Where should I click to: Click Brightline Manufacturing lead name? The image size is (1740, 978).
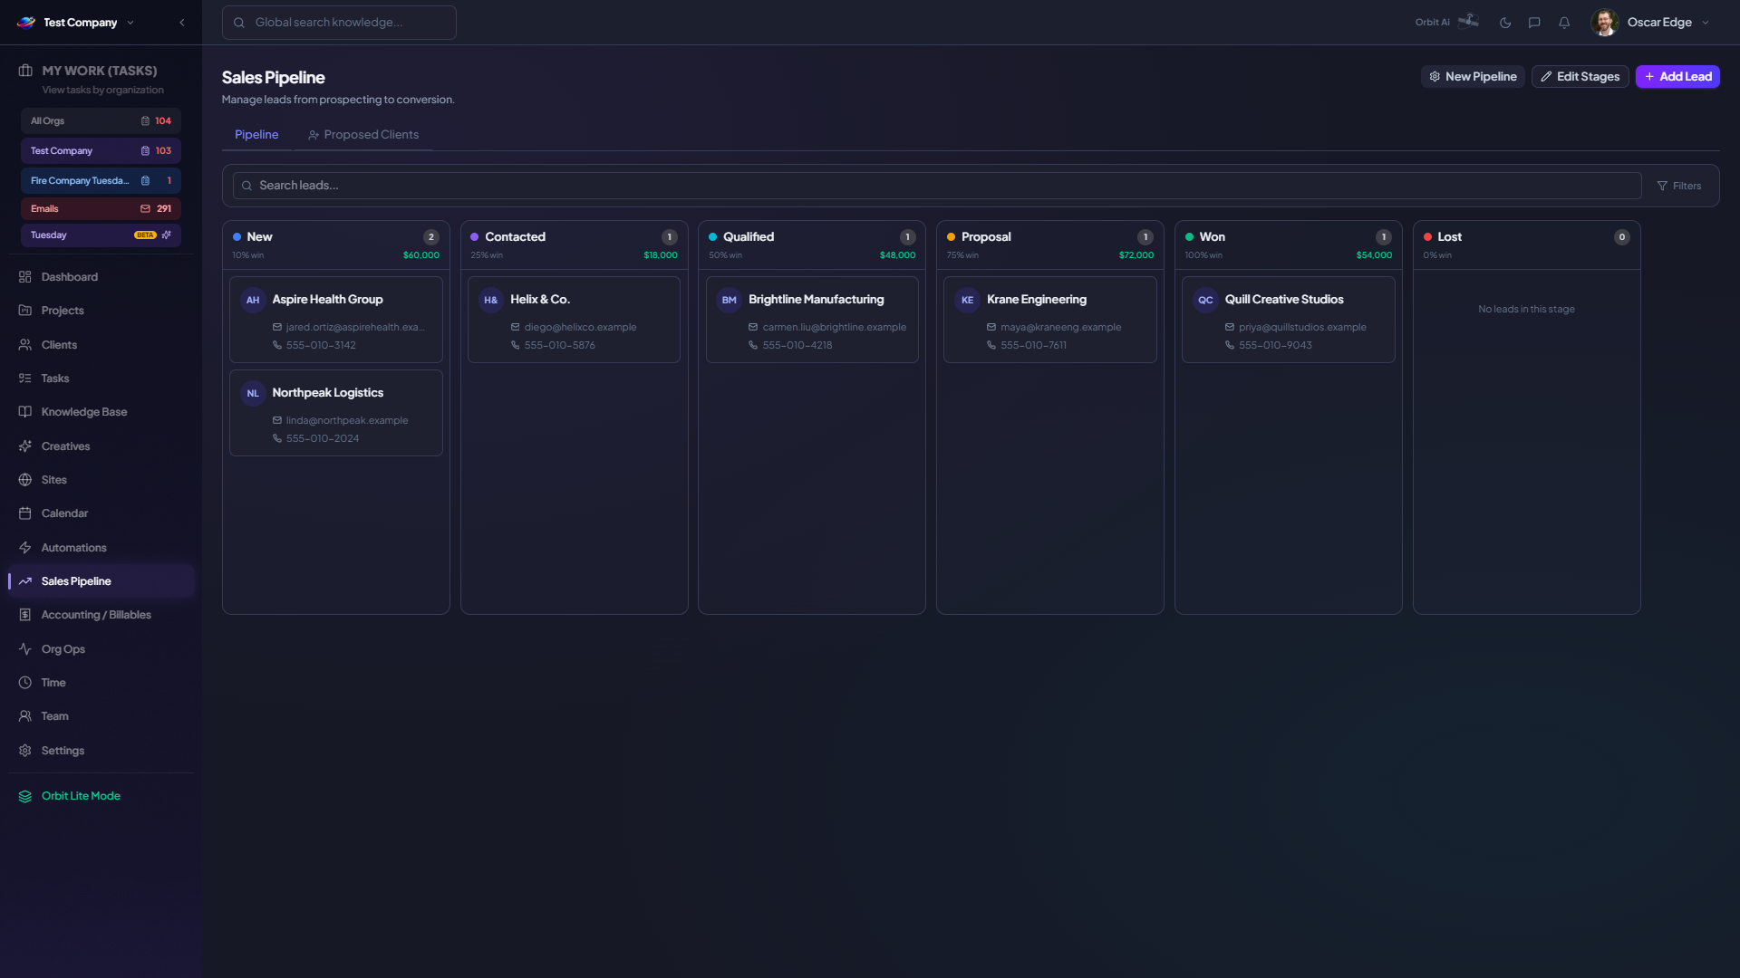pyautogui.click(x=816, y=300)
